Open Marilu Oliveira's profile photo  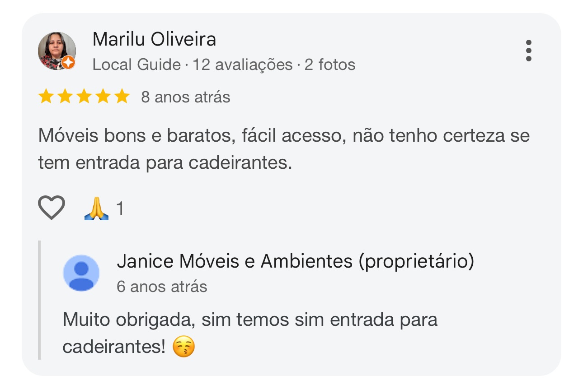[x=56, y=50]
